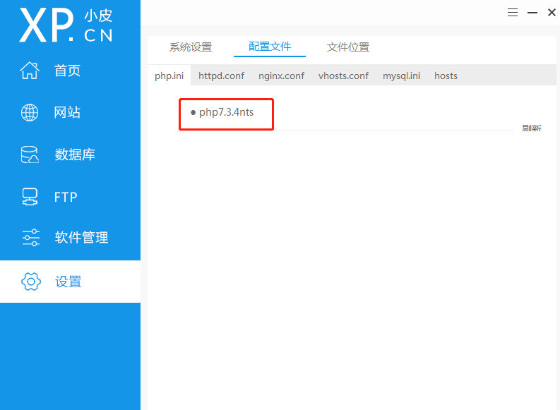Select php.ini config tab
This screenshot has height=410, width=560.
click(169, 76)
